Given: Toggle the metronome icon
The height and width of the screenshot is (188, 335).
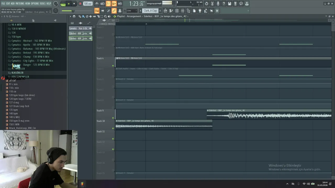Looking at the screenshot, I should [97, 4].
